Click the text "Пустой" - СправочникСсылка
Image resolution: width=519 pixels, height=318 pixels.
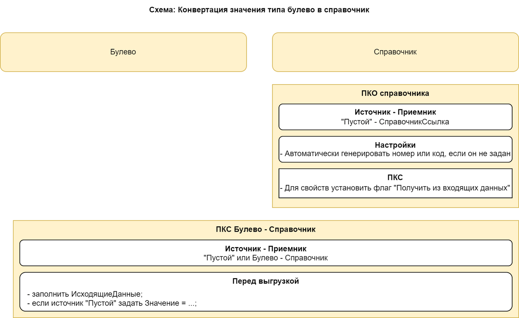pyautogui.click(x=395, y=122)
